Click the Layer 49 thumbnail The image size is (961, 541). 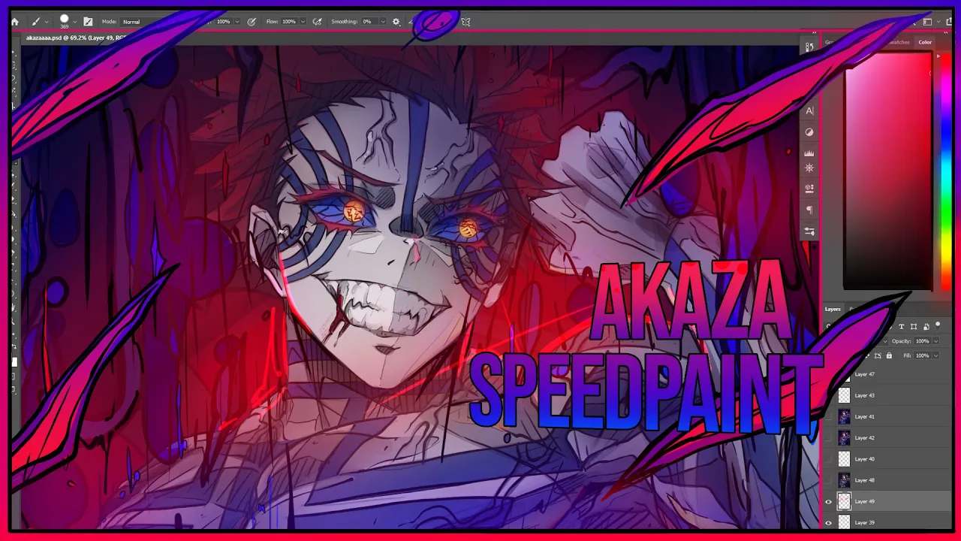tap(844, 501)
